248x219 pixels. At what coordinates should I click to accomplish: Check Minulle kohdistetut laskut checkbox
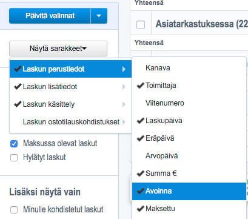coord(14,210)
